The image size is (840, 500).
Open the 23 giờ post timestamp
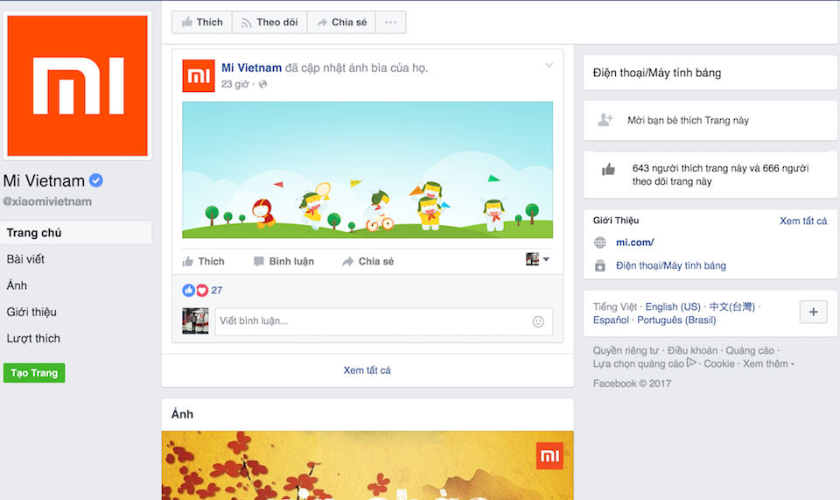235,84
